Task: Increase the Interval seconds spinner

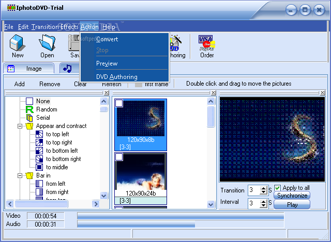Action: 263,201
